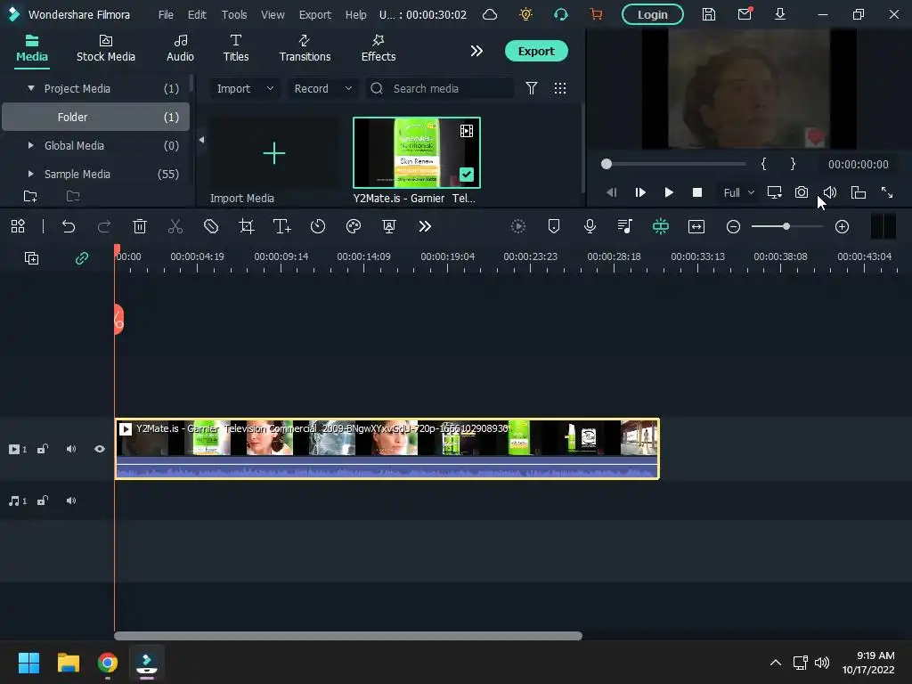Screen dimensions: 912x684
Task: Open the shopping cart icon
Action: [x=596, y=14]
